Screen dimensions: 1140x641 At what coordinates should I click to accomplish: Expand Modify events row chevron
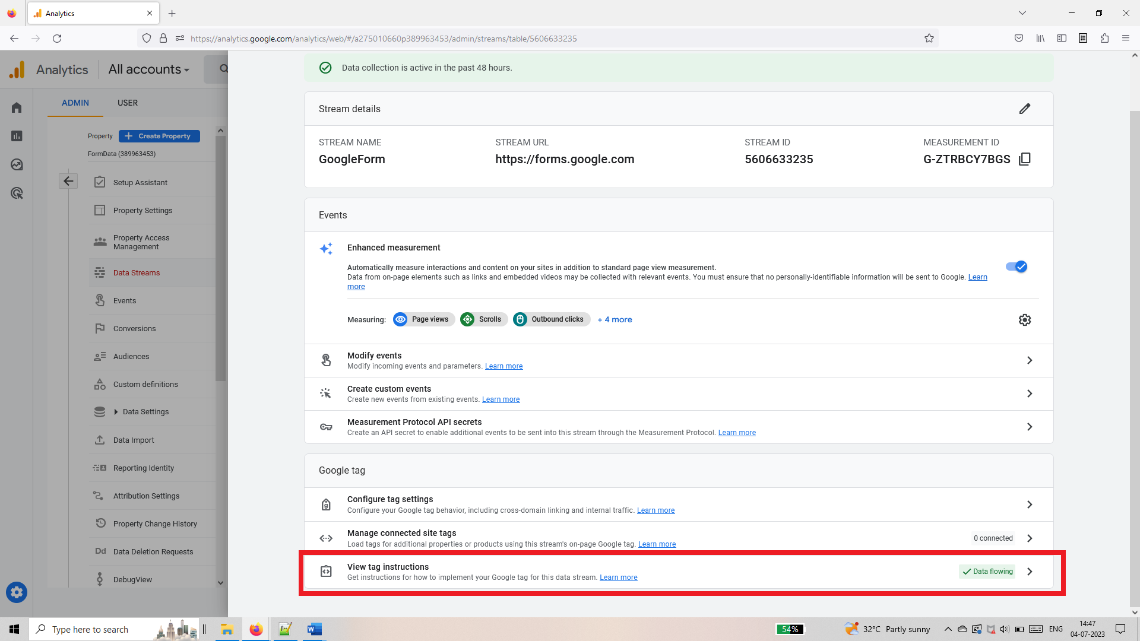pos(1030,360)
